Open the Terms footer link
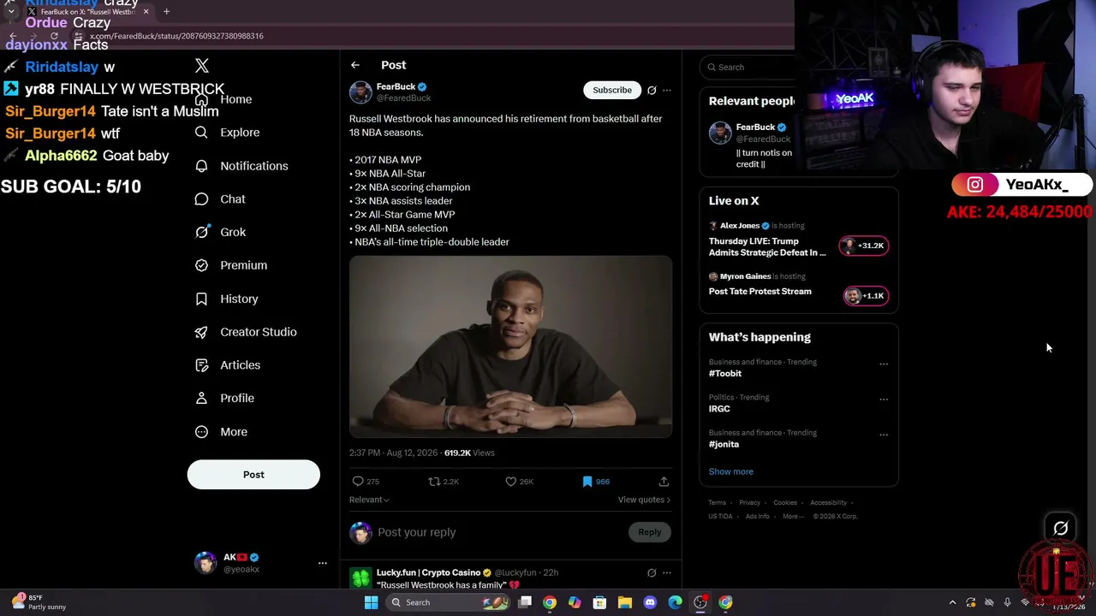This screenshot has width=1096, height=616. coord(718,503)
